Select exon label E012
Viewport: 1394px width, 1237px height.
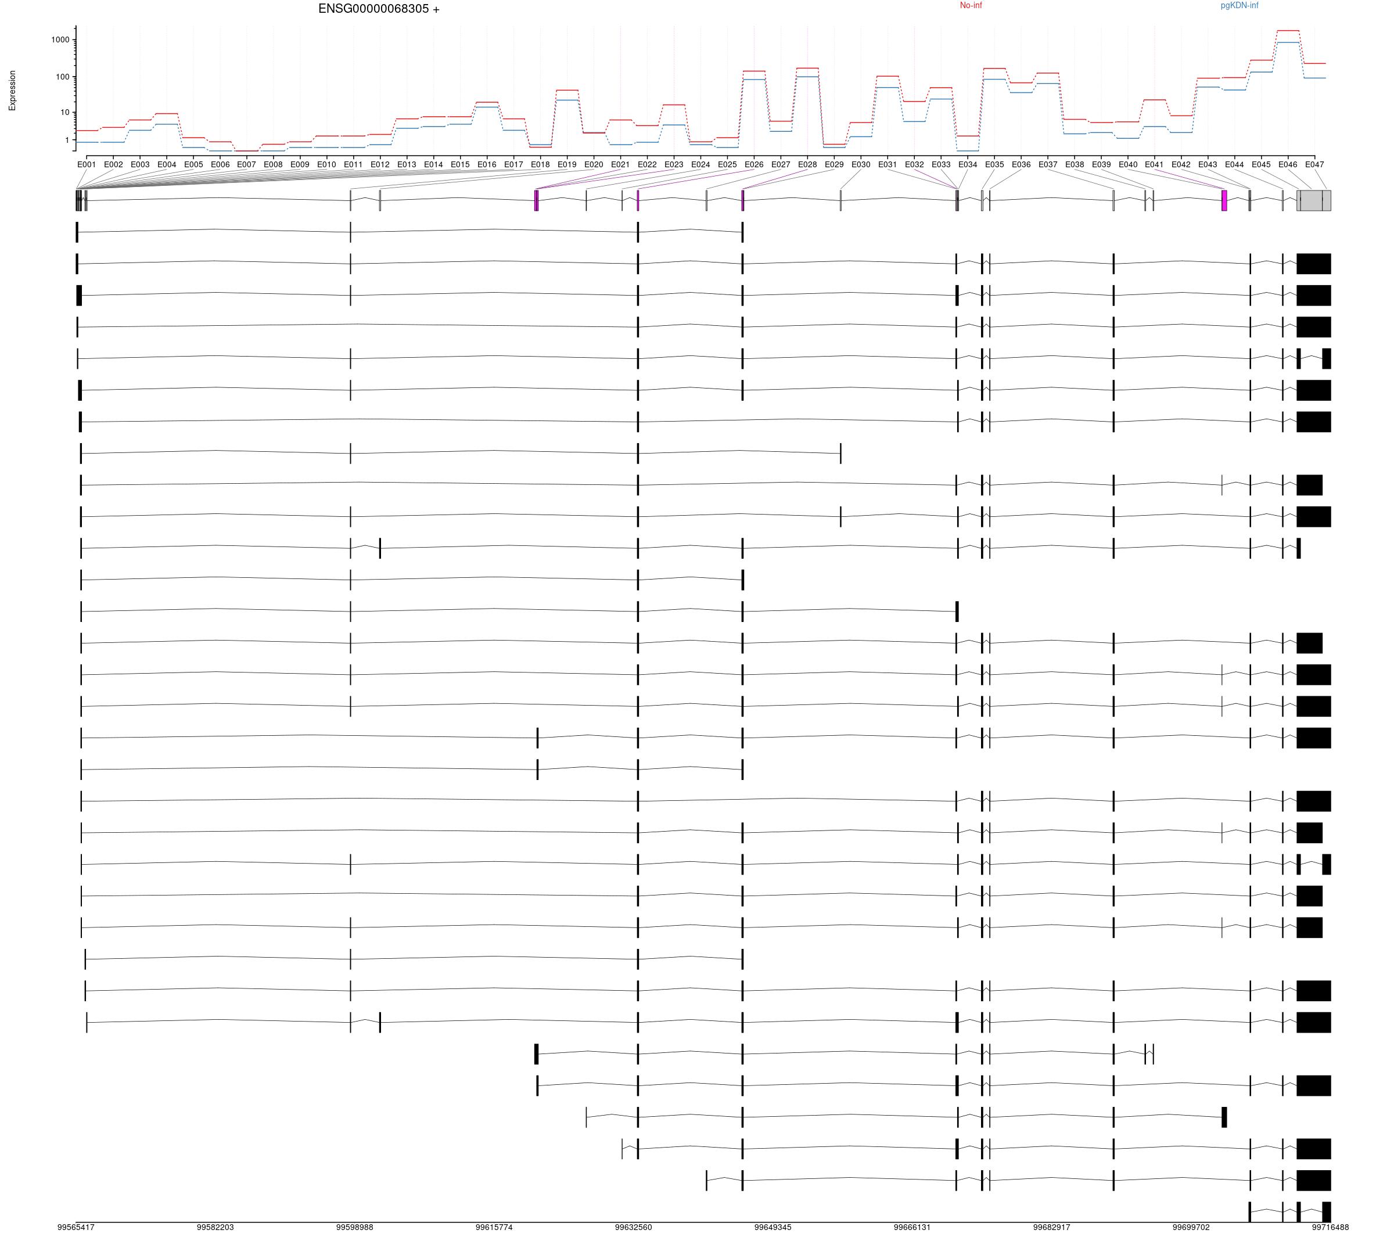(x=380, y=164)
